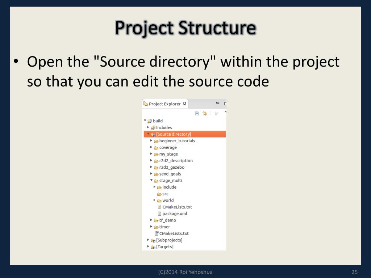Click the root CMakeLists.txt file icon
The width and height of the screenshot is (371, 278).
click(157, 233)
